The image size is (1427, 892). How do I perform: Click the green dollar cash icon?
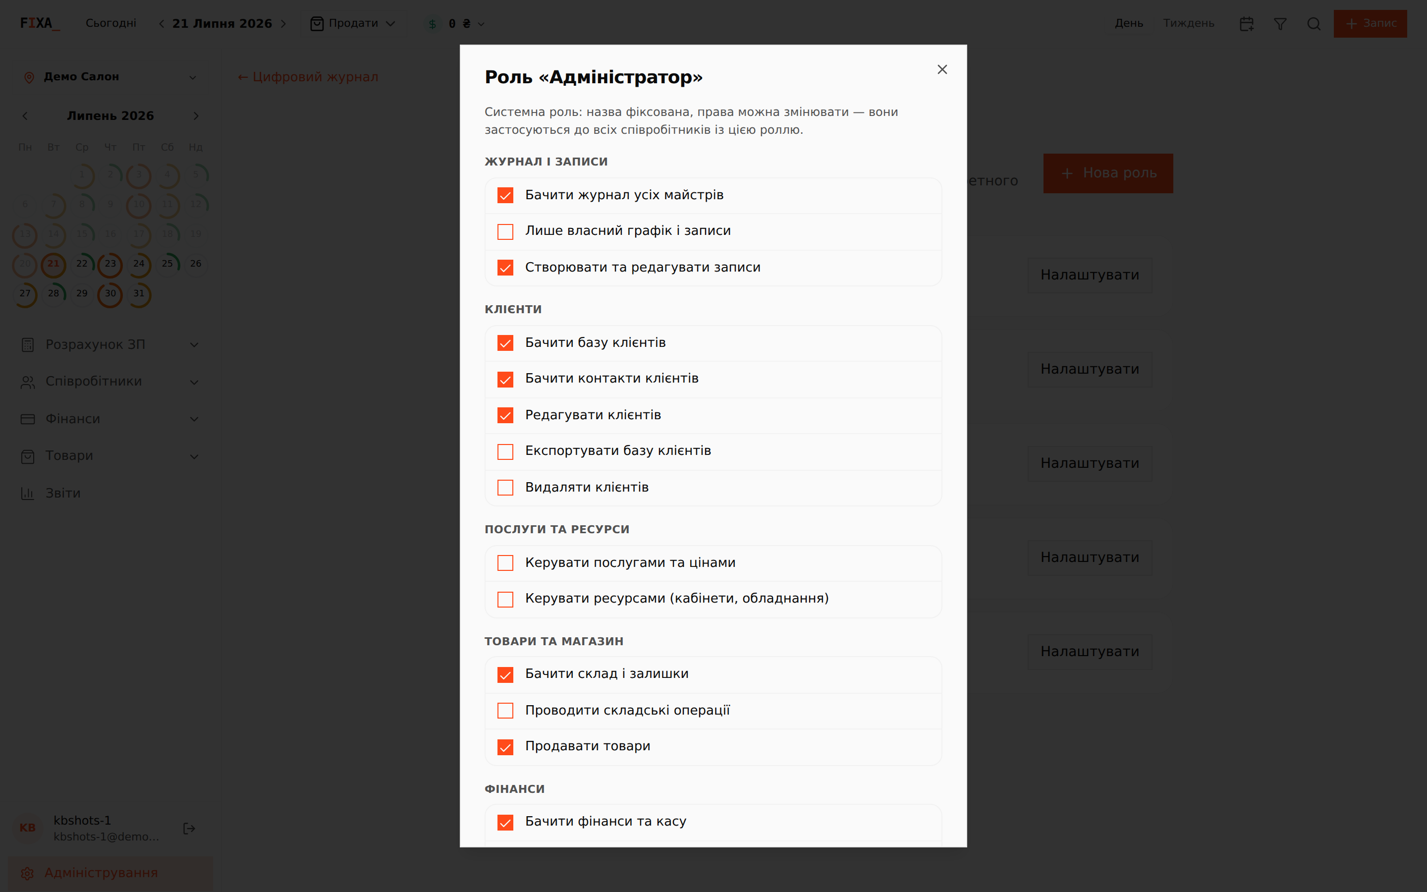point(432,24)
